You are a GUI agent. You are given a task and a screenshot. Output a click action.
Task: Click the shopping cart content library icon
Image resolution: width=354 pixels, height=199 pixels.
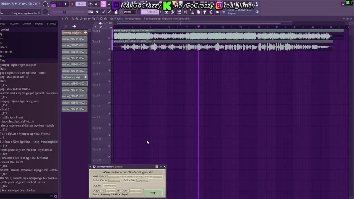coord(223,12)
